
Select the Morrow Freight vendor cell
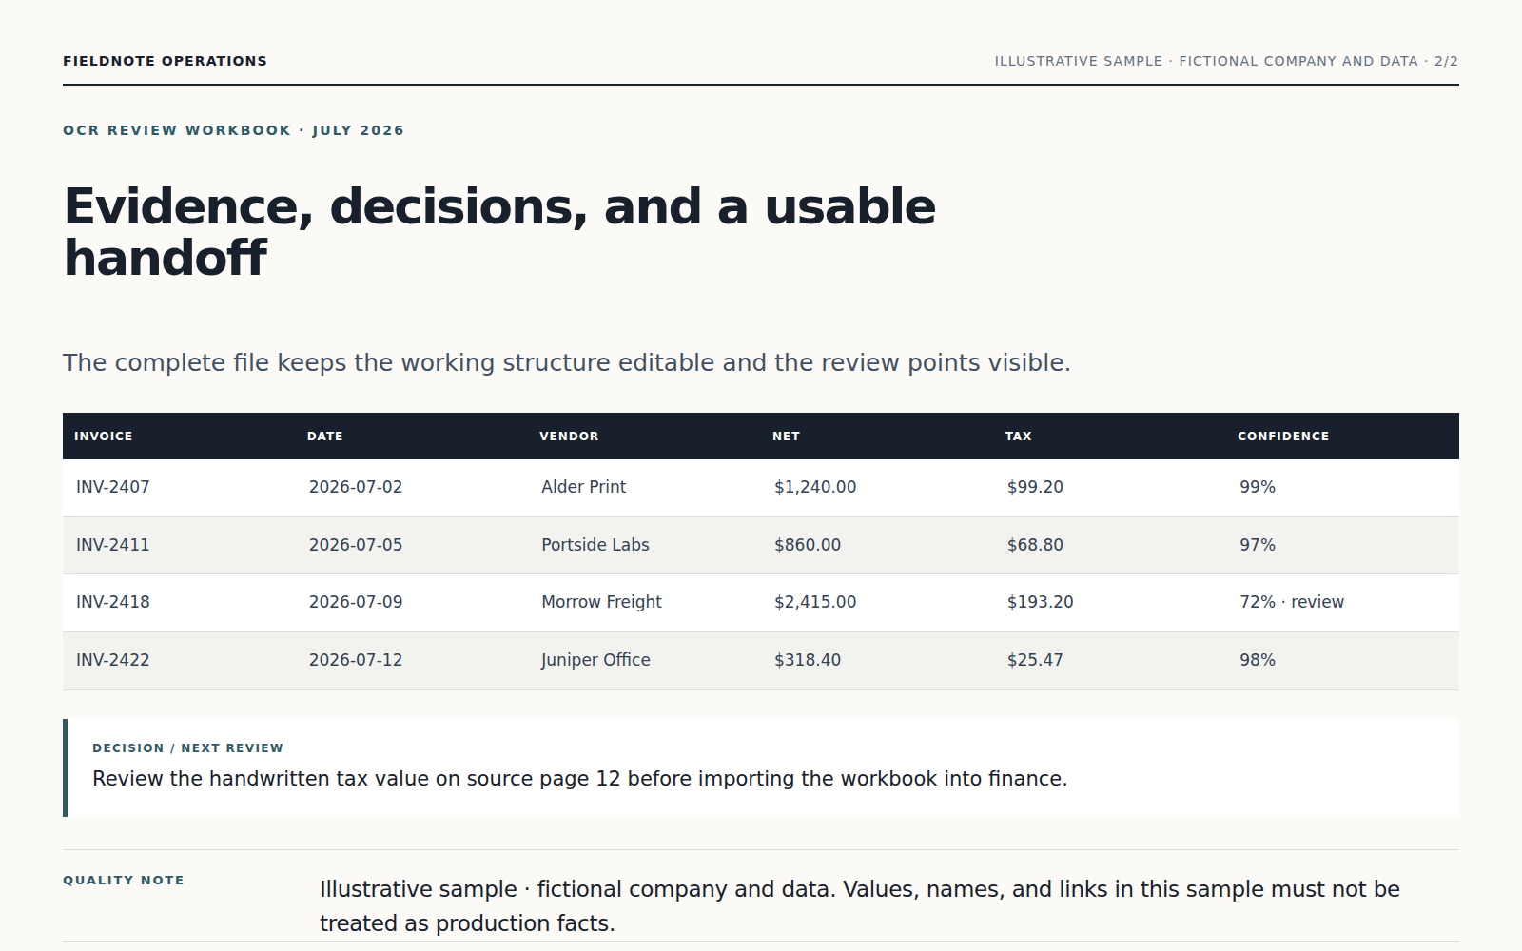601,602
